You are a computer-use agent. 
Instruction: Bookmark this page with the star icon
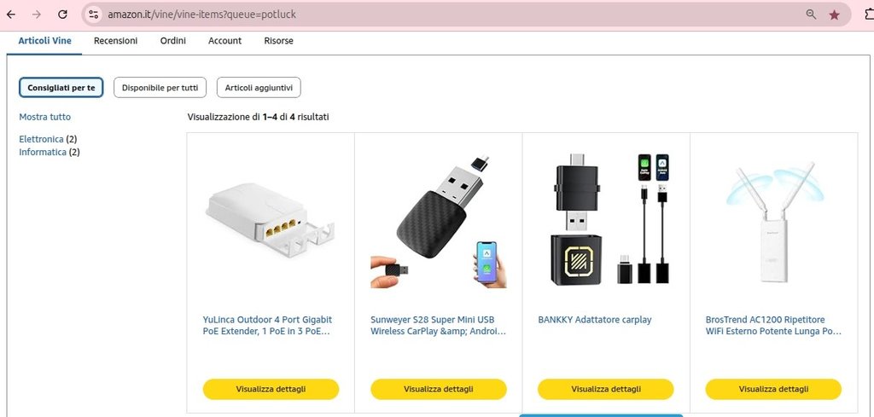(834, 14)
